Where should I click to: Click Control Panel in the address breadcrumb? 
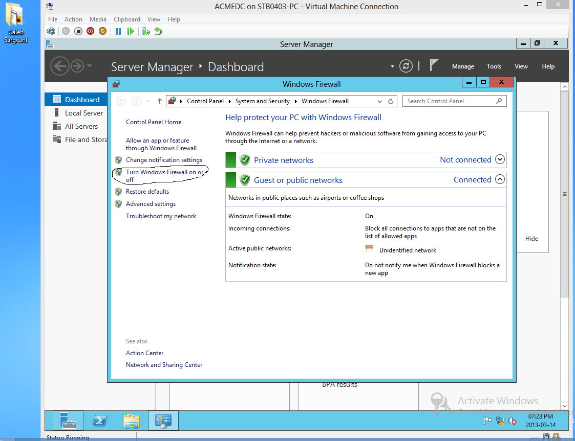[205, 101]
